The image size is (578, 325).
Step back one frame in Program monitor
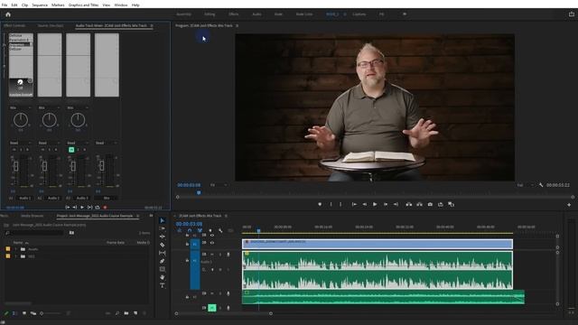[x=364, y=204]
